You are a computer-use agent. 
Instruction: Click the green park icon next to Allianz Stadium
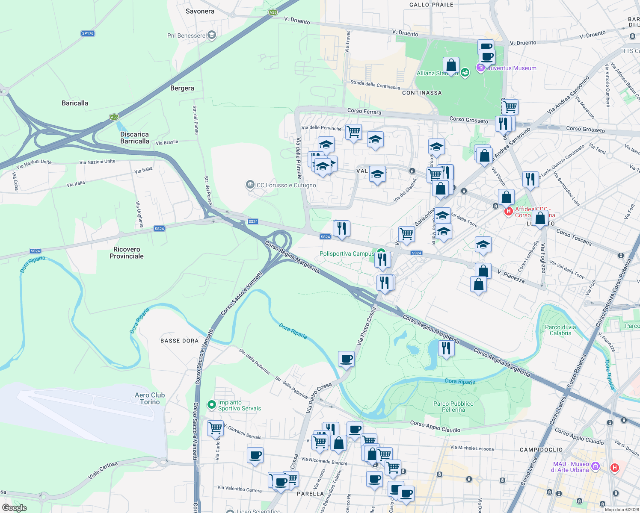(x=465, y=73)
